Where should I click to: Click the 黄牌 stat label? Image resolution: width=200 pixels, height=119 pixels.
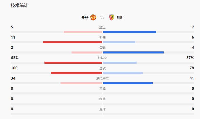click(102, 89)
